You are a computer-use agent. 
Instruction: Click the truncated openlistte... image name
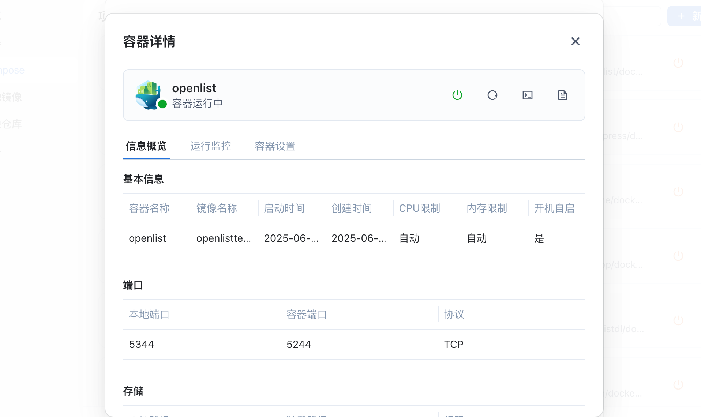224,238
